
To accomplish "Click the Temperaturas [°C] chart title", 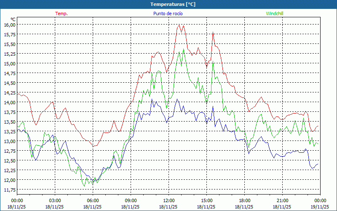I will [x=173, y=4].
